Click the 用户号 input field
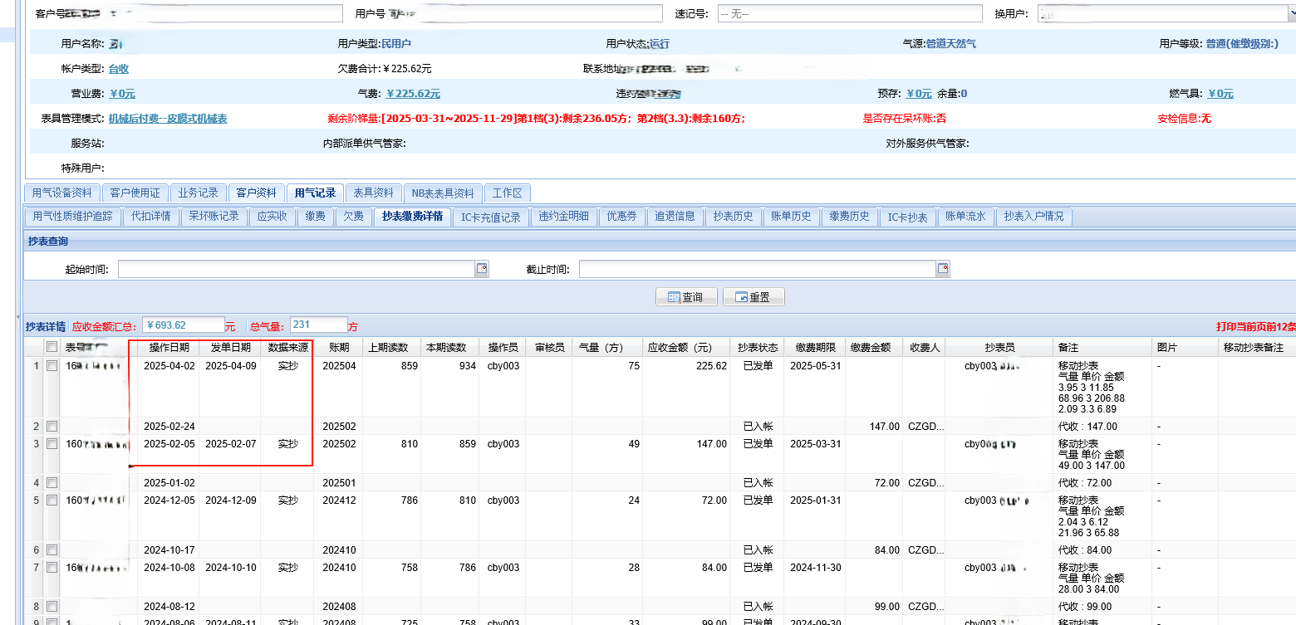The width and height of the screenshot is (1296, 625). [x=525, y=14]
